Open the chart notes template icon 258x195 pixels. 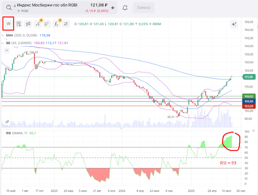point(19,24)
